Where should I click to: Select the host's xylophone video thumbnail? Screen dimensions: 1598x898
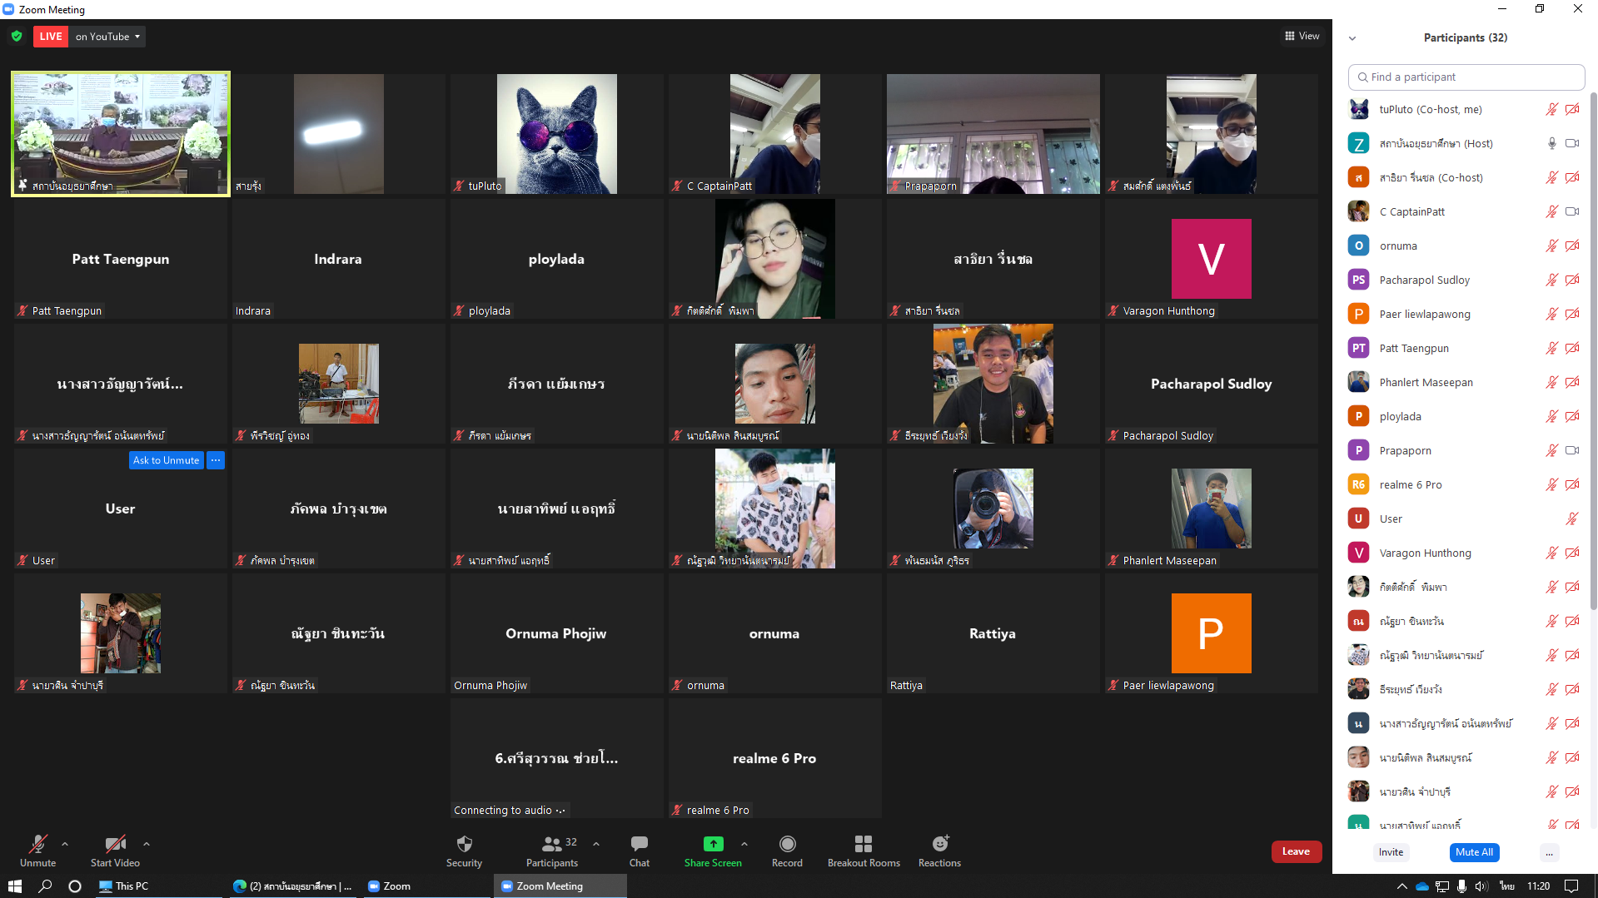point(121,134)
